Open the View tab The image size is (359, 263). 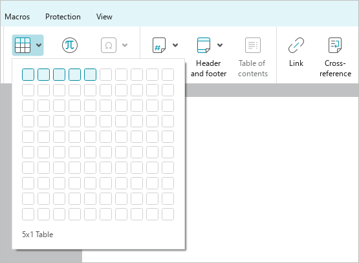click(104, 17)
